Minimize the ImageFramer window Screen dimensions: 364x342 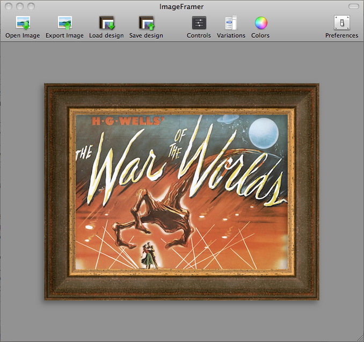20,6
